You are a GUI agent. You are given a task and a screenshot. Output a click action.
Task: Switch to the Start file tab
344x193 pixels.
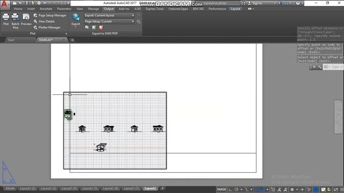11,40
